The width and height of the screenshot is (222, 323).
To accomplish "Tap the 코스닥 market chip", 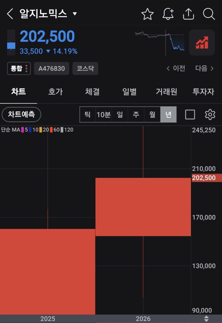I will (85, 68).
